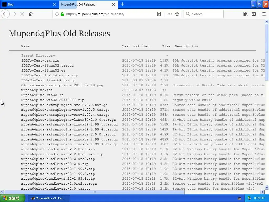Sort listing by Name column

pos(25,46)
